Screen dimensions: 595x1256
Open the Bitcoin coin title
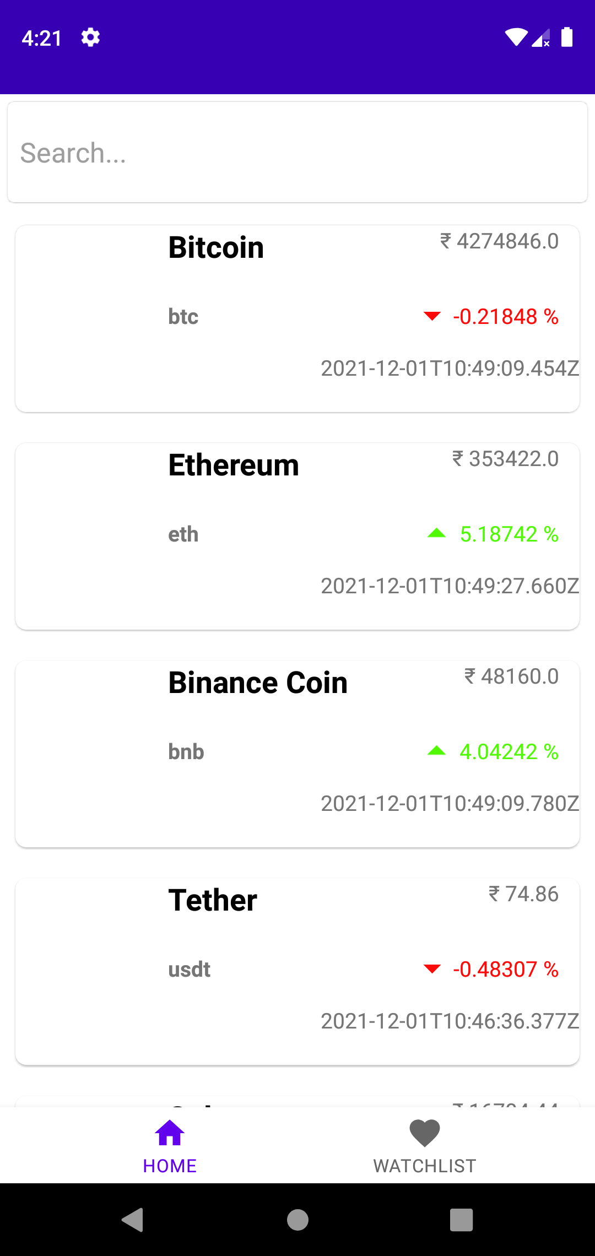216,247
